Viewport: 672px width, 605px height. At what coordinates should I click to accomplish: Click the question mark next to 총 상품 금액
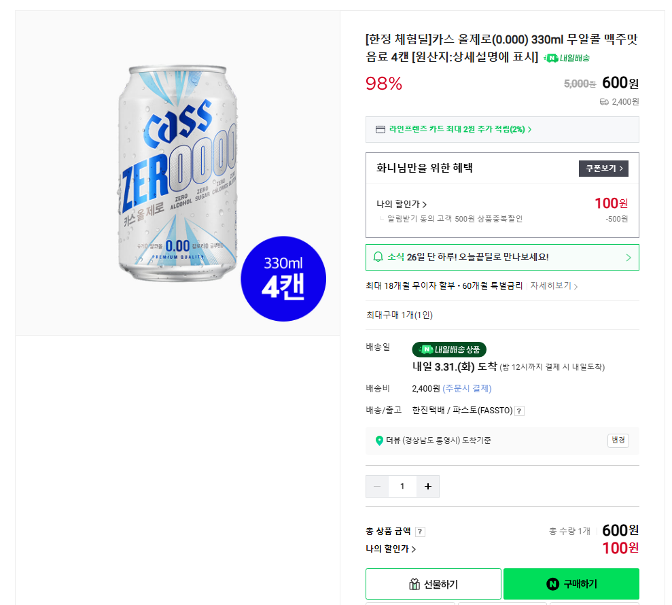[x=420, y=532]
